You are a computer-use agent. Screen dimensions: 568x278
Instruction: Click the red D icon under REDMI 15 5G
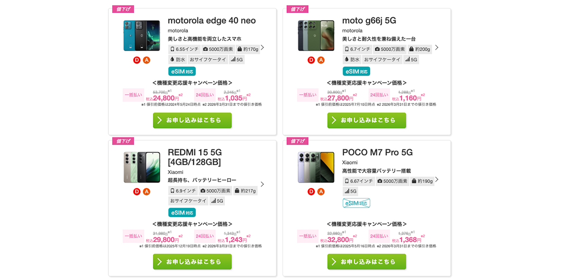(x=137, y=191)
